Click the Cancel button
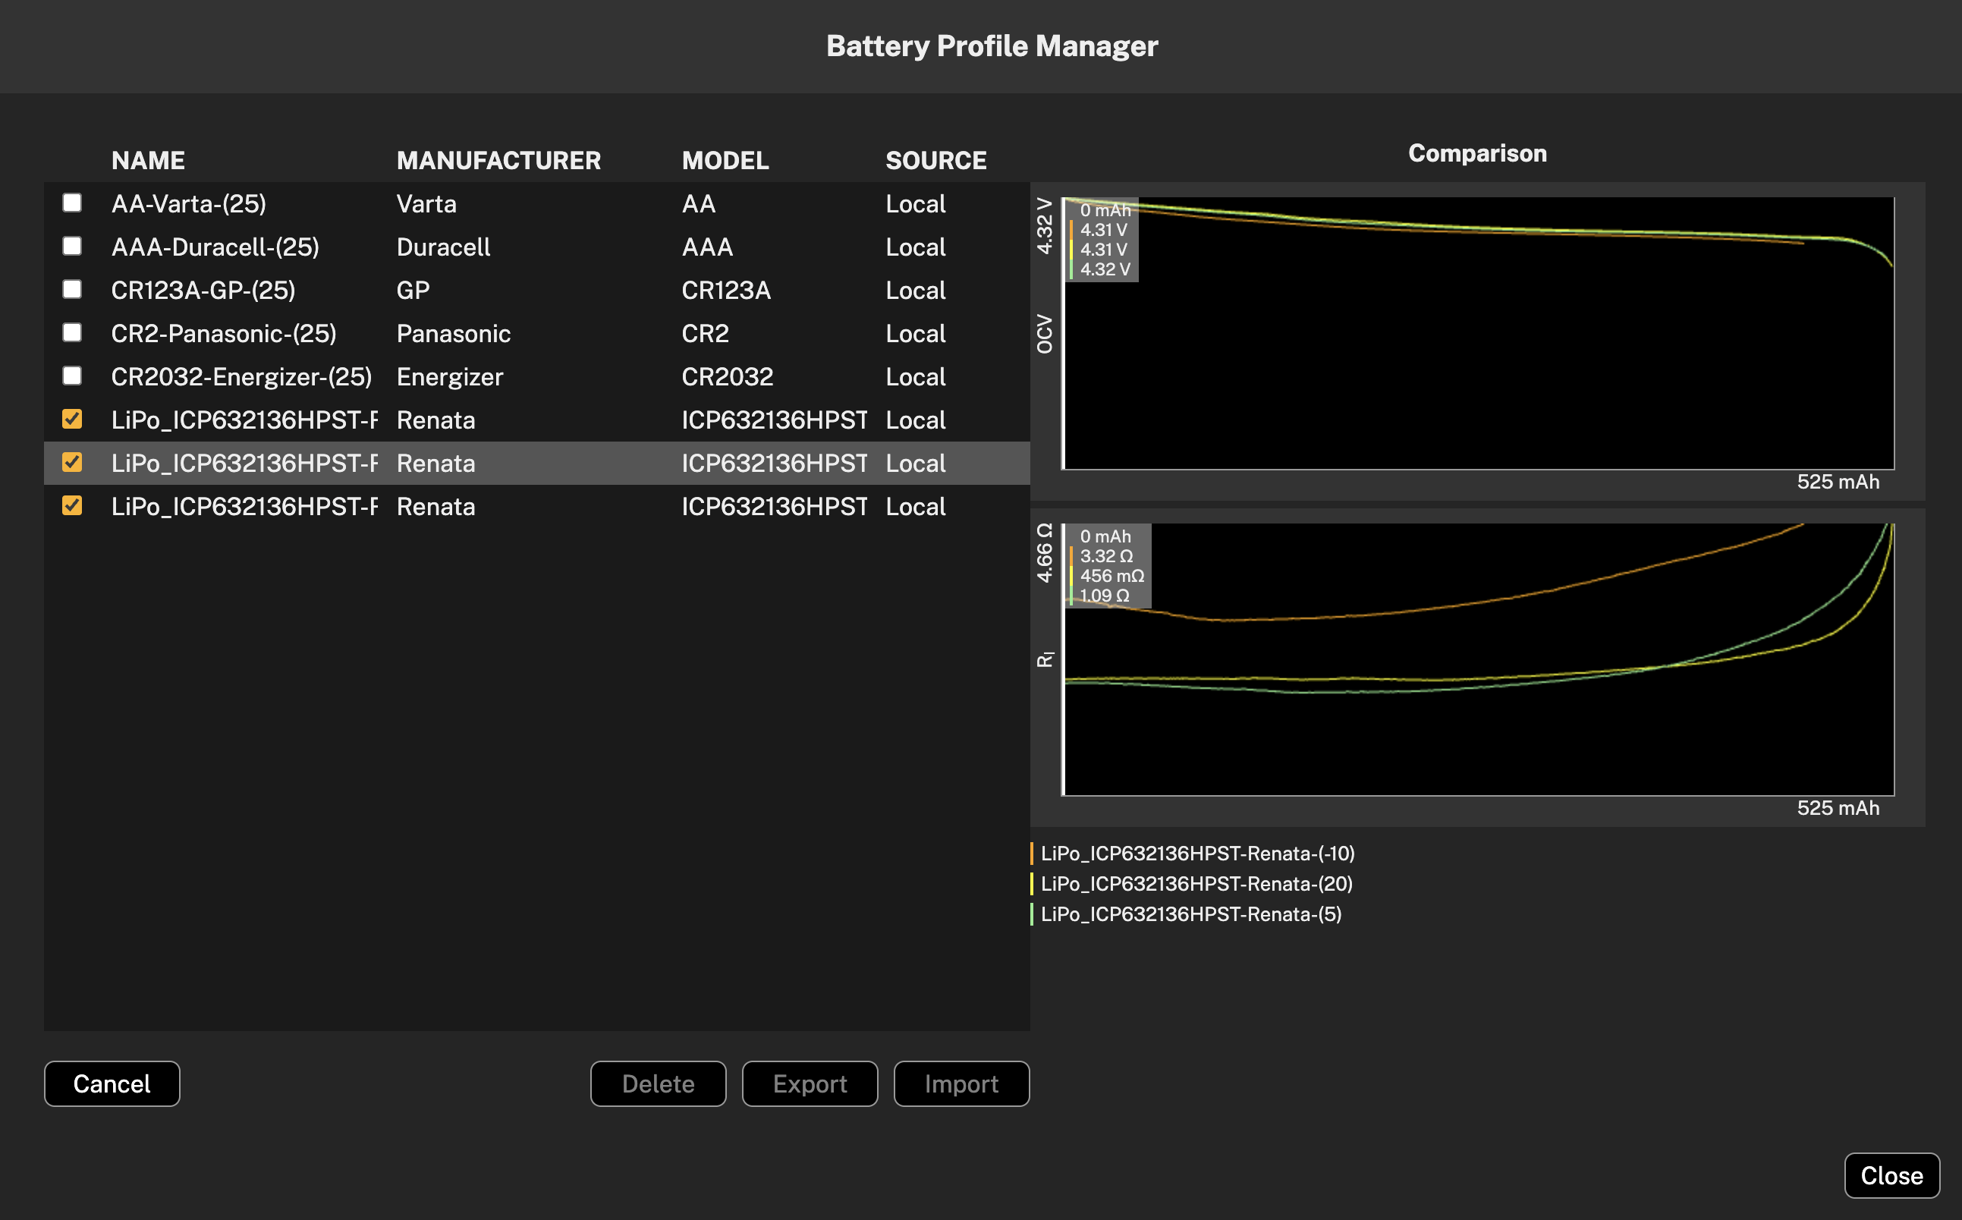 point(112,1083)
